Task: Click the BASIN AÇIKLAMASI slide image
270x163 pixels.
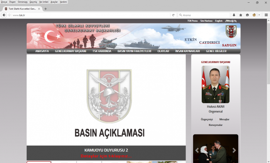Action: (106, 100)
